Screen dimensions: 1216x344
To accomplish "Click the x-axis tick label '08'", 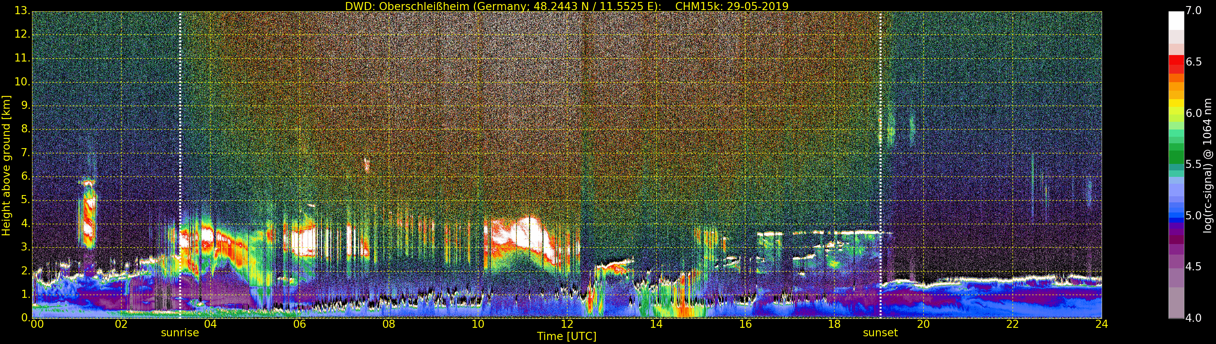I will coord(388,324).
